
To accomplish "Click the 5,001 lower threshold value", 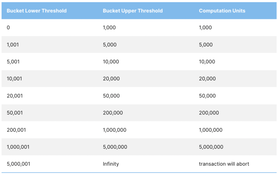I will coord(13,62).
